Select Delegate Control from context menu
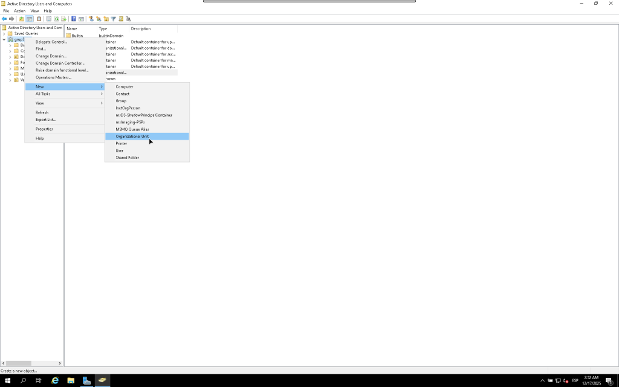619x387 pixels. pyautogui.click(x=51, y=42)
